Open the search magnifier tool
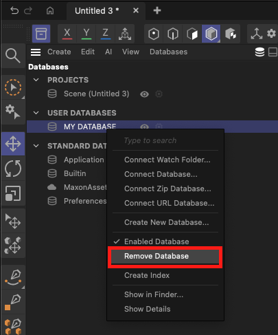The image size is (278, 335). coord(13,56)
